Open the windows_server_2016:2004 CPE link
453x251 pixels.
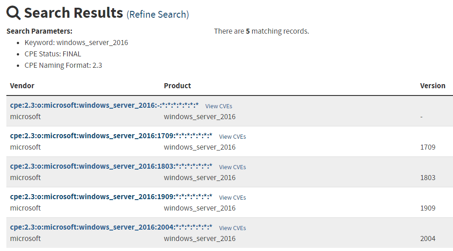point(111,227)
